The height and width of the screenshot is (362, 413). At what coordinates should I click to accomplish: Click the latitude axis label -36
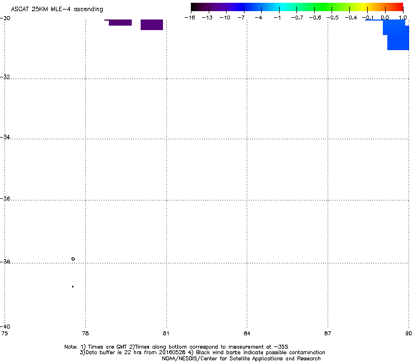pos(5,198)
